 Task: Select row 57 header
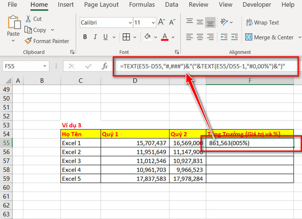point(6,161)
